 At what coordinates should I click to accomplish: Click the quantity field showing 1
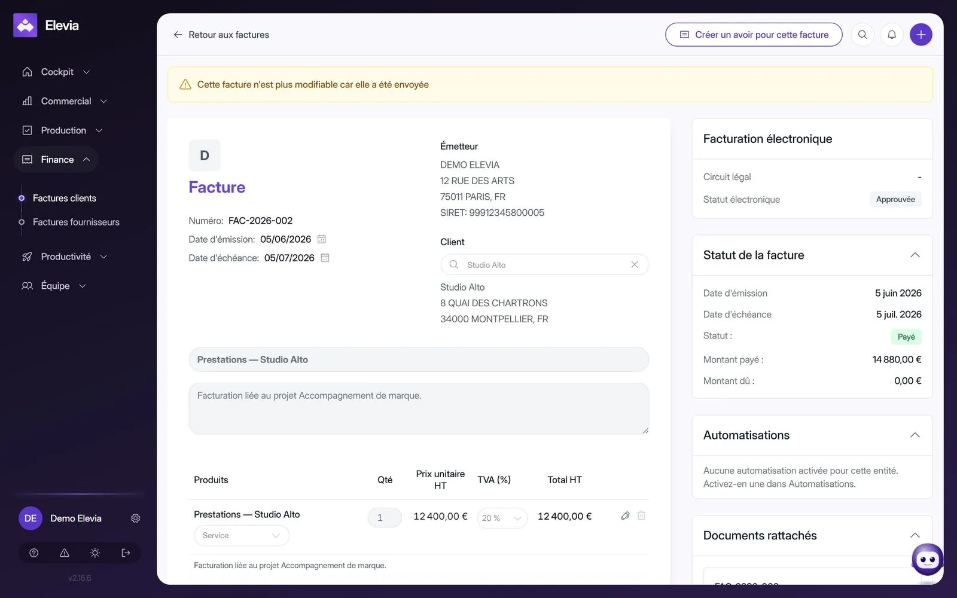[385, 518]
